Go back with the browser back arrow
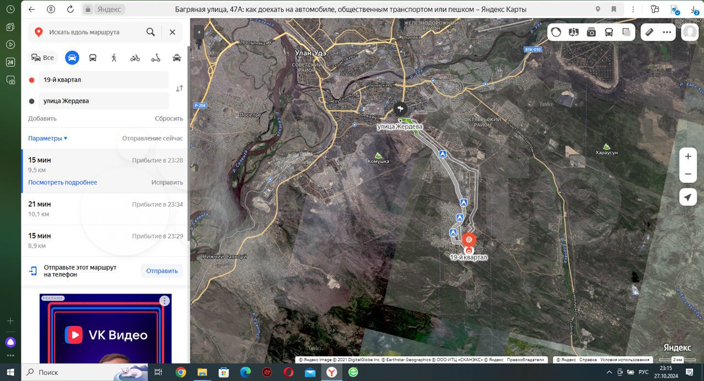The height and width of the screenshot is (381, 704). point(31,9)
